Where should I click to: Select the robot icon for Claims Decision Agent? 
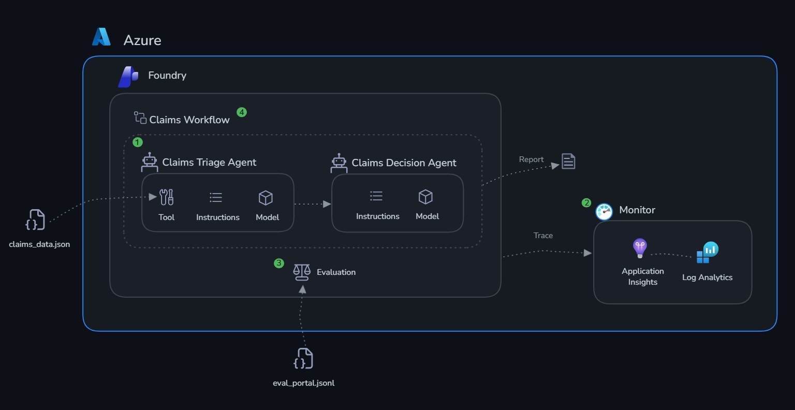tap(339, 163)
